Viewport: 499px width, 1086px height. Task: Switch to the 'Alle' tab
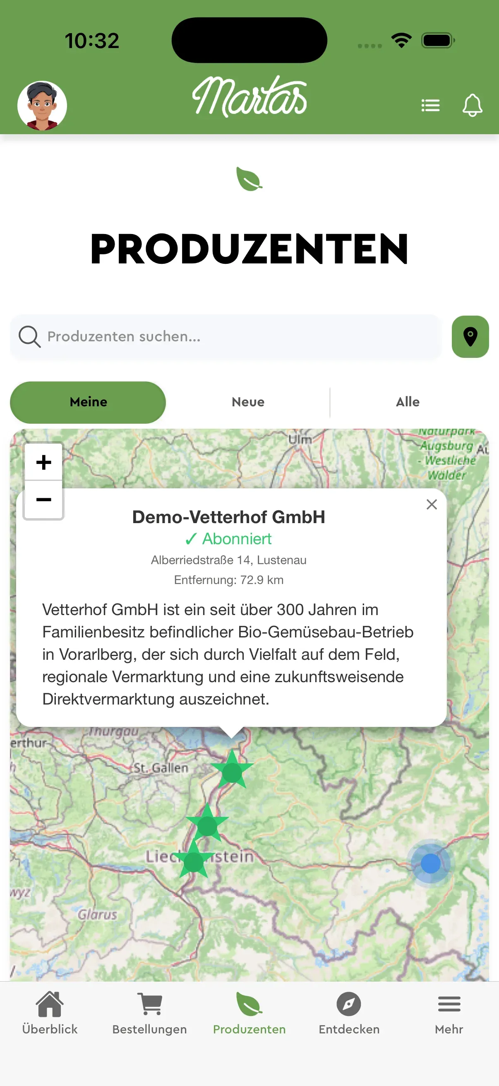pyautogui.click(x=408, y=402)
